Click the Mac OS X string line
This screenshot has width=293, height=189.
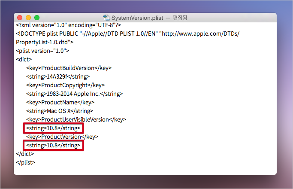pos(60,111)
